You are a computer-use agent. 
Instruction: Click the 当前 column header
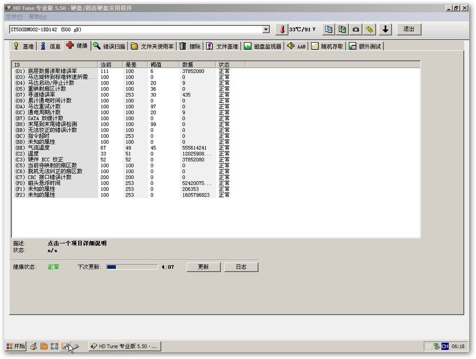tap(110, 64)
